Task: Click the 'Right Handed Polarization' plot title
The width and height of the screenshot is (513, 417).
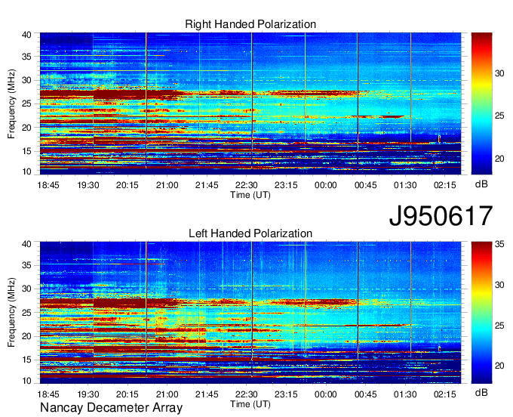Action: pyautogui.click(x=250, y=24)
